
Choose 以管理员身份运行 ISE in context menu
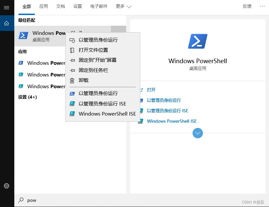coord(103,104)
